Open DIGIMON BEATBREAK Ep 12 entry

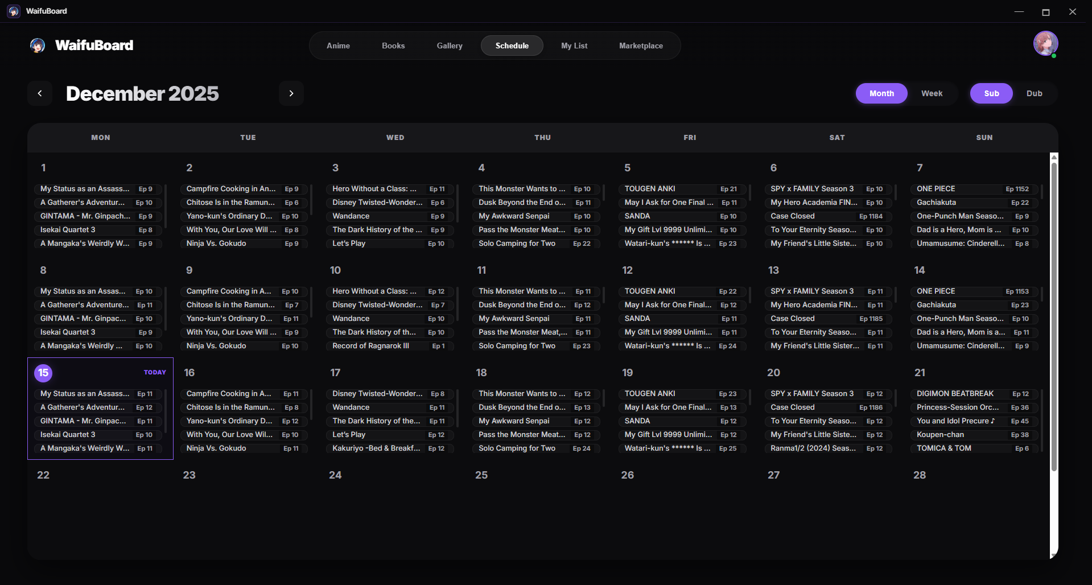pyautogui.click(x=973, y=393)
